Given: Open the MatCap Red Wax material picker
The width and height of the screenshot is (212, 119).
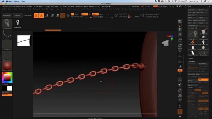Looking at the screenshot, I should (x=7, y=66).
